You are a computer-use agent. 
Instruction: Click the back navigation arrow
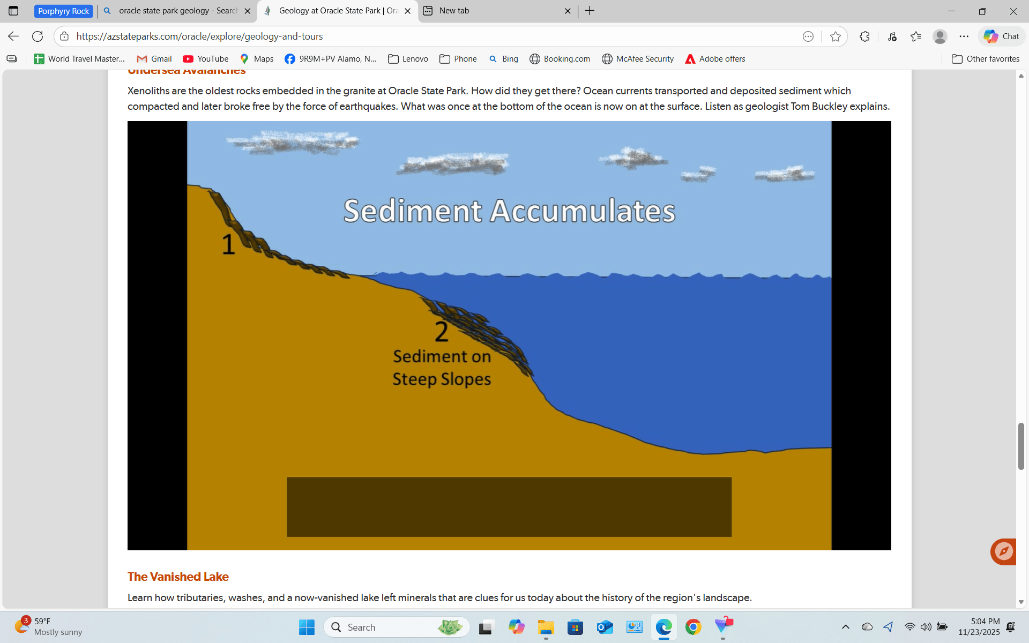(13, 36)
